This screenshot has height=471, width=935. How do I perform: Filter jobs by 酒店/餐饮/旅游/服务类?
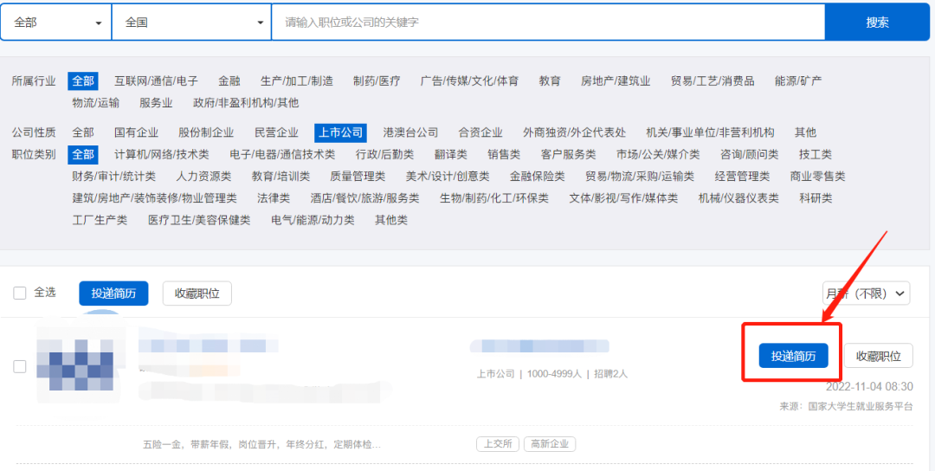[365, 198]
